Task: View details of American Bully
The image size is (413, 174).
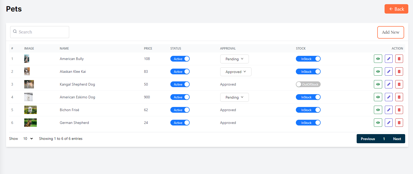Action: pos(378,59)
